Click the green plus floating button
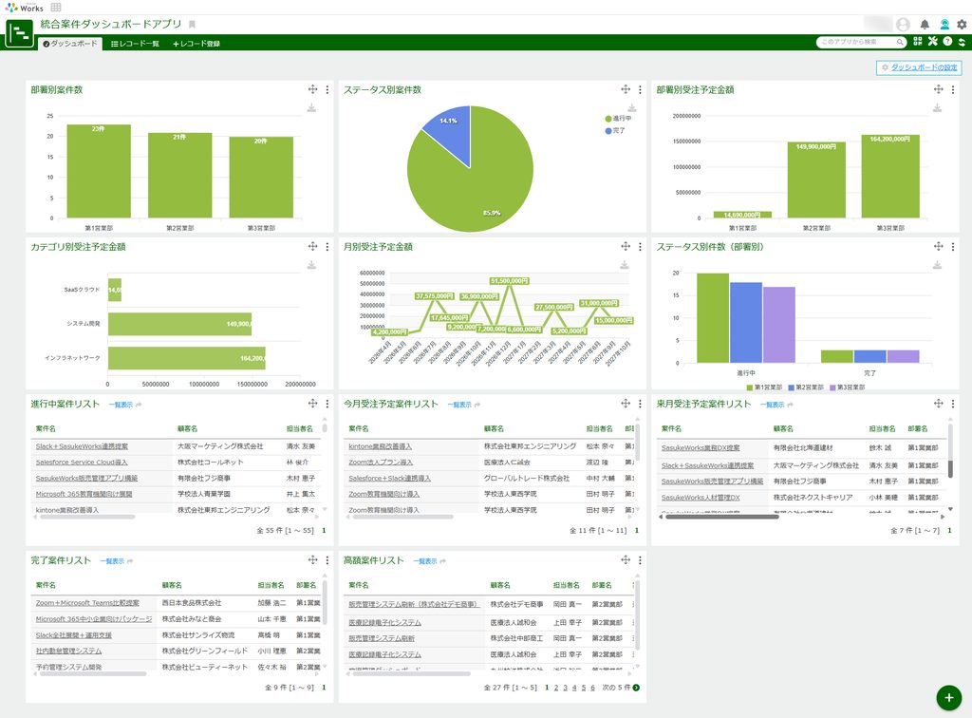972x718 pixels. pyautogui.click(x=948, y=697)
